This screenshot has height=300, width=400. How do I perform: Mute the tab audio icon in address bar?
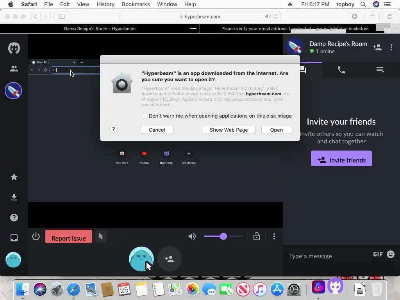(x=267, y=16)
